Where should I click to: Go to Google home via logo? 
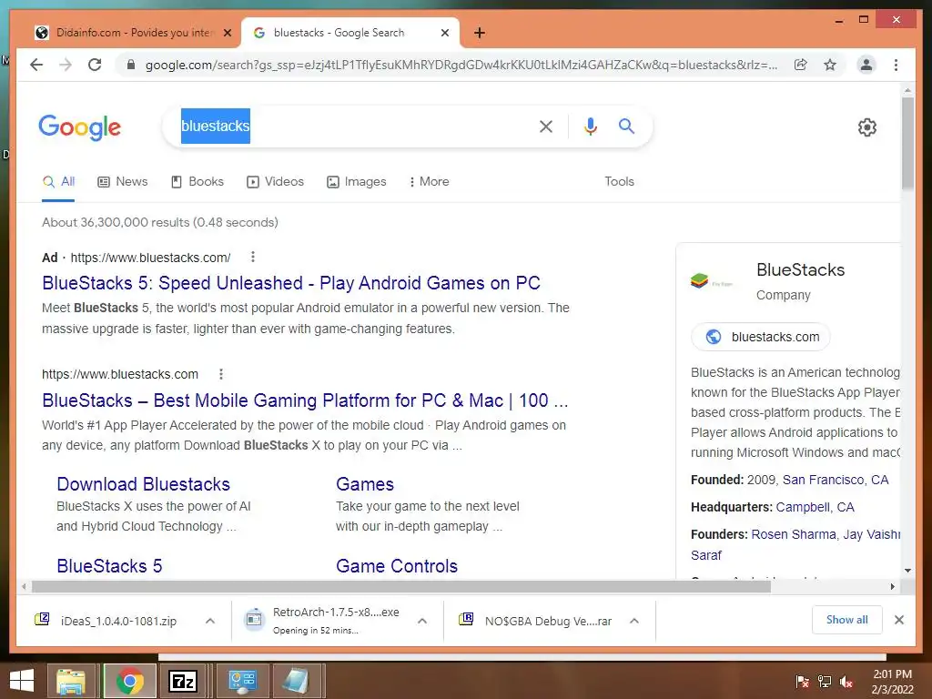[x=80, y=127]
